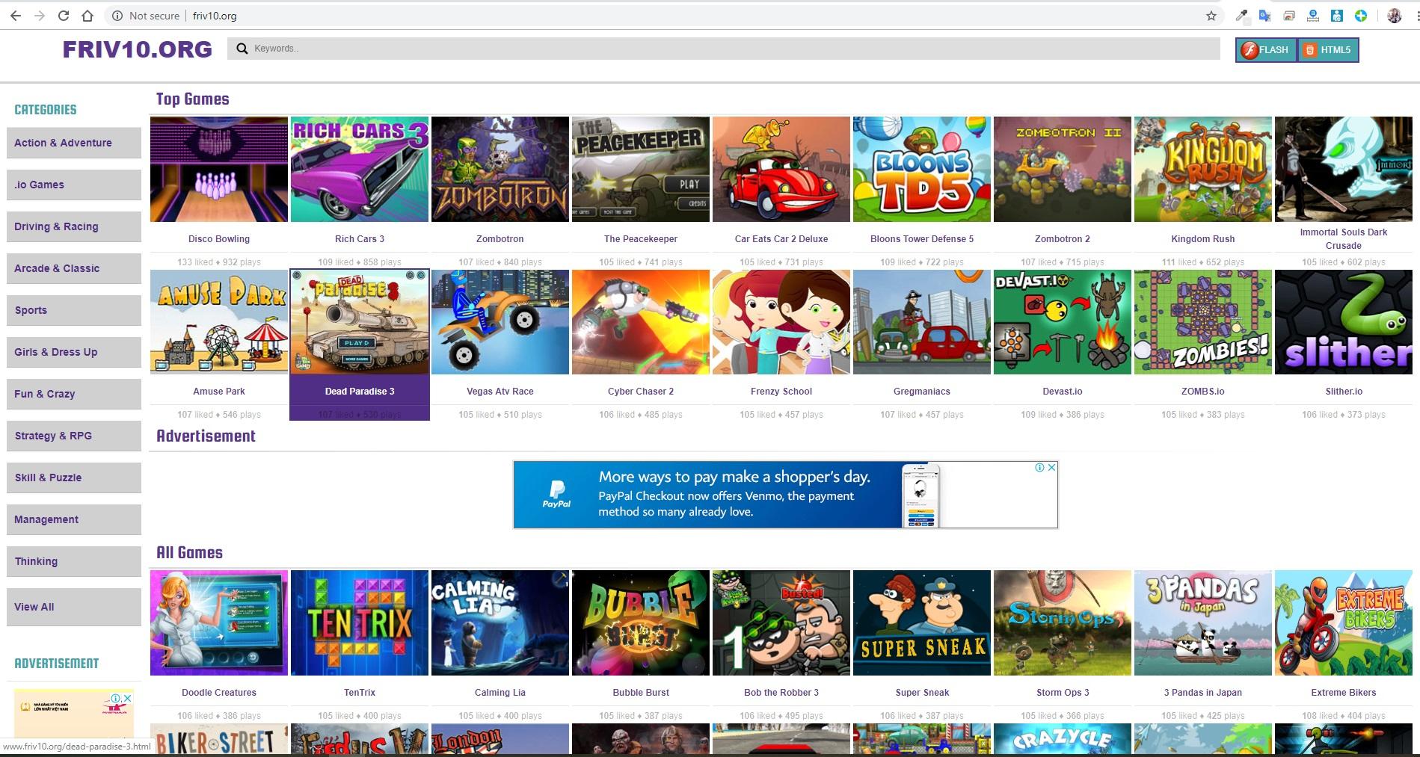
Task: Click the home icon in browser toolbar
Action: [x=89, y=15]
